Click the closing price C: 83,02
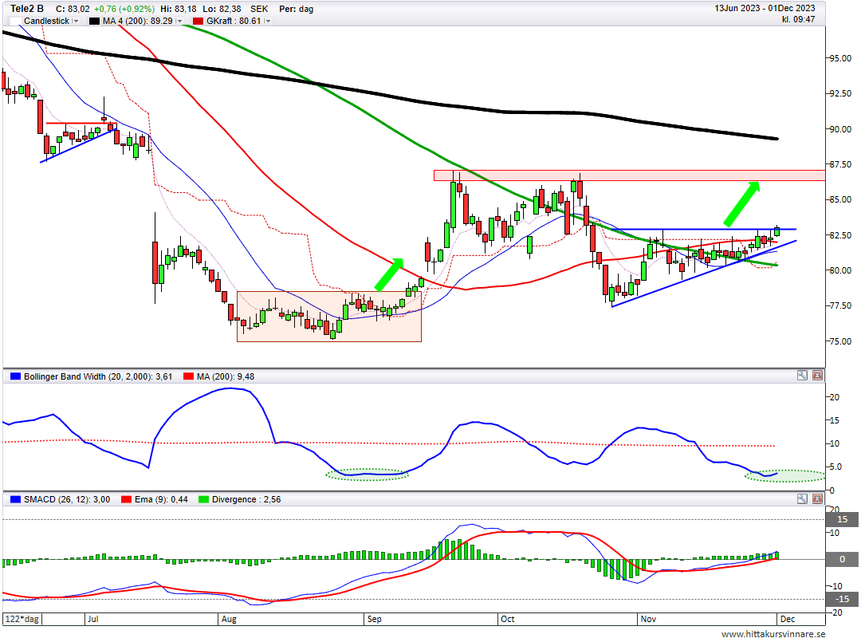Viewport: 861px width, 638px height. [73, 9]
